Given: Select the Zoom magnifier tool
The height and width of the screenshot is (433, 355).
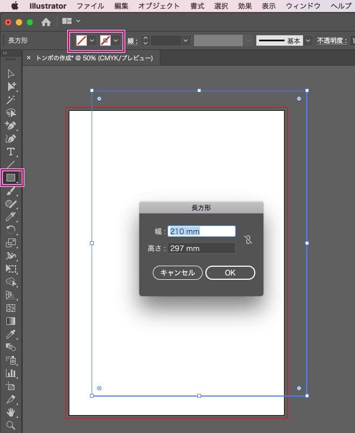Looking at the screenshot, I should click(x=11, y=425).
